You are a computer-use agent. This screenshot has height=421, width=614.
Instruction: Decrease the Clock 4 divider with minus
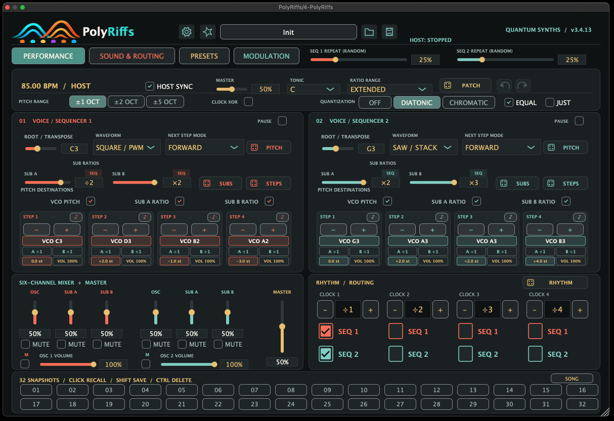pos(534,309)
